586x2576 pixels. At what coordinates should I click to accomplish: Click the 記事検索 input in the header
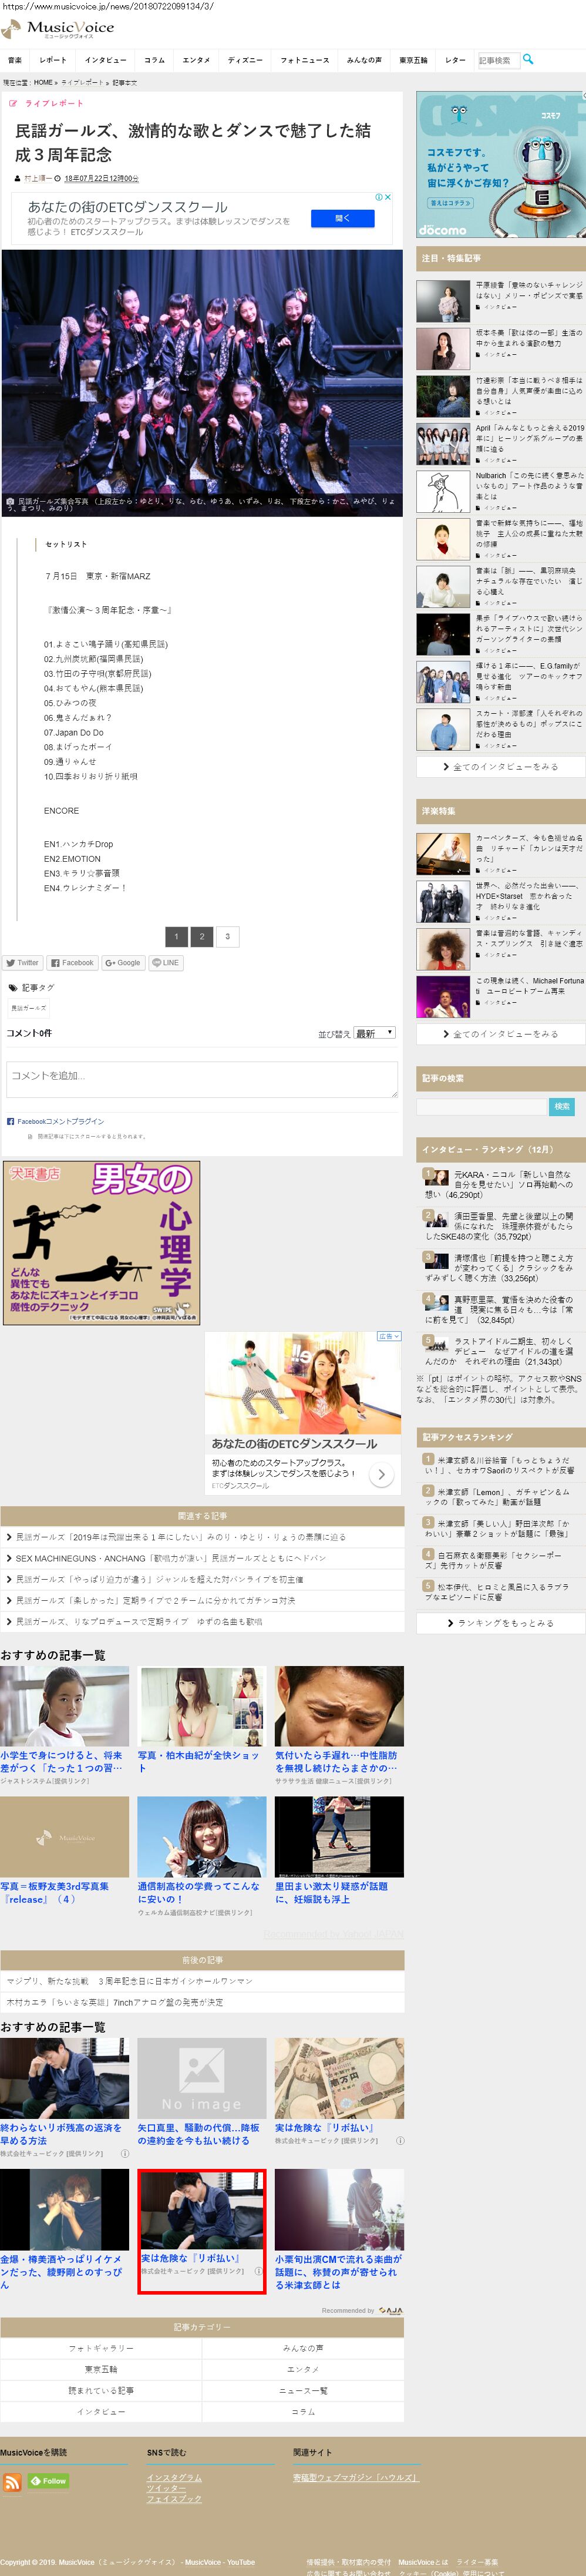(x=498, y=60)
